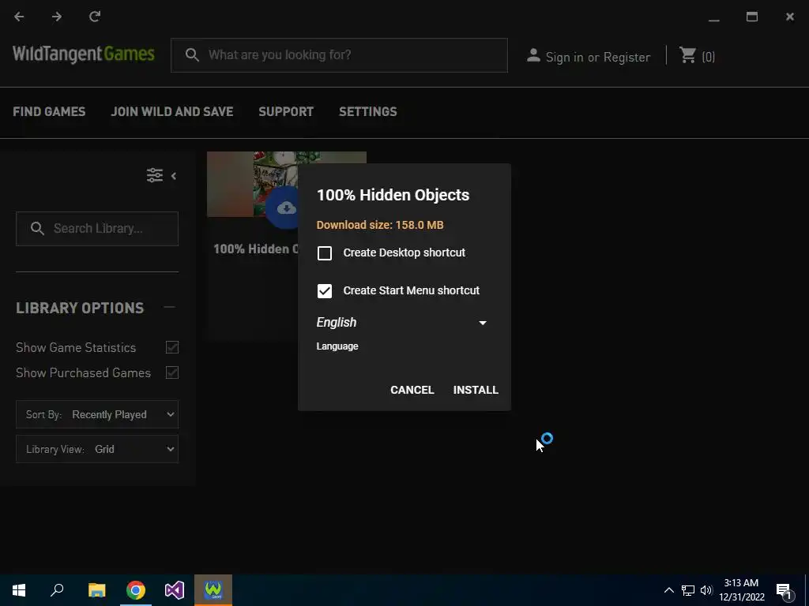Open Windows taskbar search
Viewport: 809px width, 606px height.
(57, 590)
